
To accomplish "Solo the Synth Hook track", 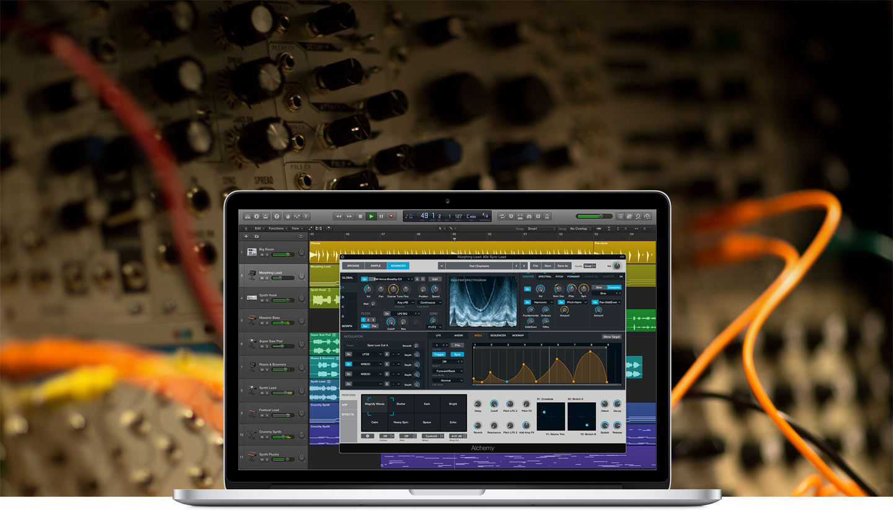I will point(268,301).
